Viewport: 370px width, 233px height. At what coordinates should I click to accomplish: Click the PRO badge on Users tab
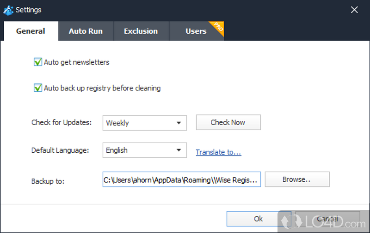coord(217,28)
